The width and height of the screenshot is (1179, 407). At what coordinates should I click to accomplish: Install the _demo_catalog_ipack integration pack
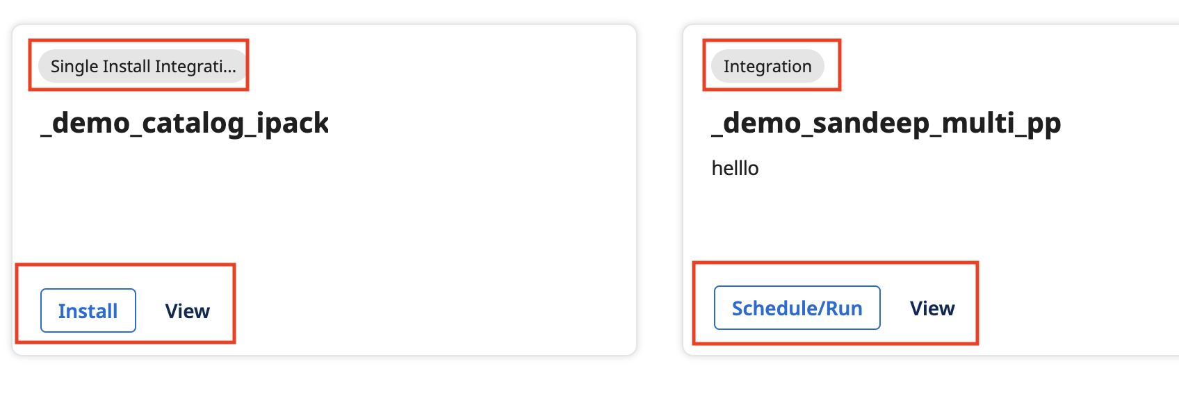tap(88, 310)
